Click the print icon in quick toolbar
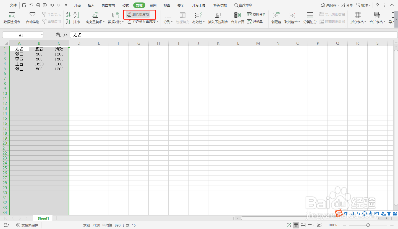The width and height of the screenshot is (398, 229). tap(38, 5)
